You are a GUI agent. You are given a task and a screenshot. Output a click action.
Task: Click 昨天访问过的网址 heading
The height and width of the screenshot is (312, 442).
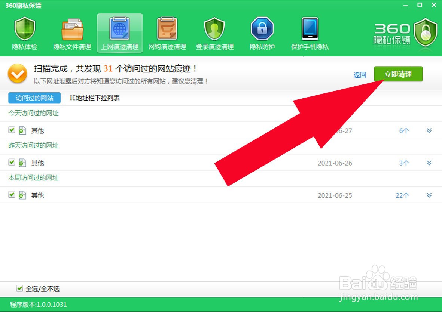pos(34,145)
